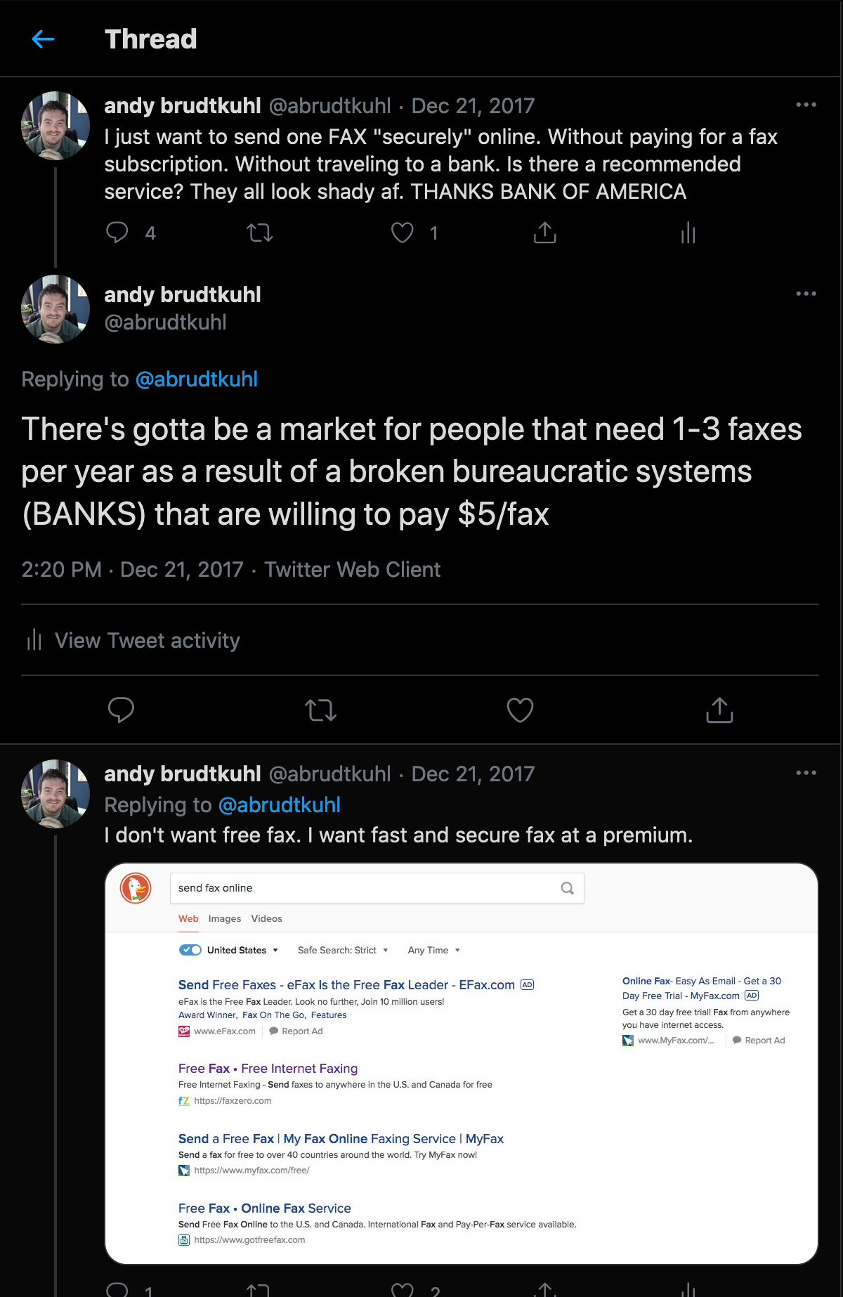The height and width of the screenshot is (1297, 843).
Task: Retweet the first tweet about FAX
Action: pos(260,233)
